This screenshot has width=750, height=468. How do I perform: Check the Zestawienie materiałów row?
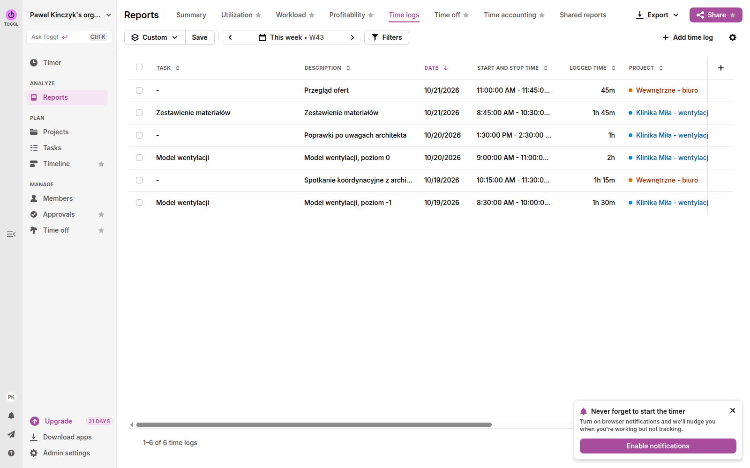point(139,113)
